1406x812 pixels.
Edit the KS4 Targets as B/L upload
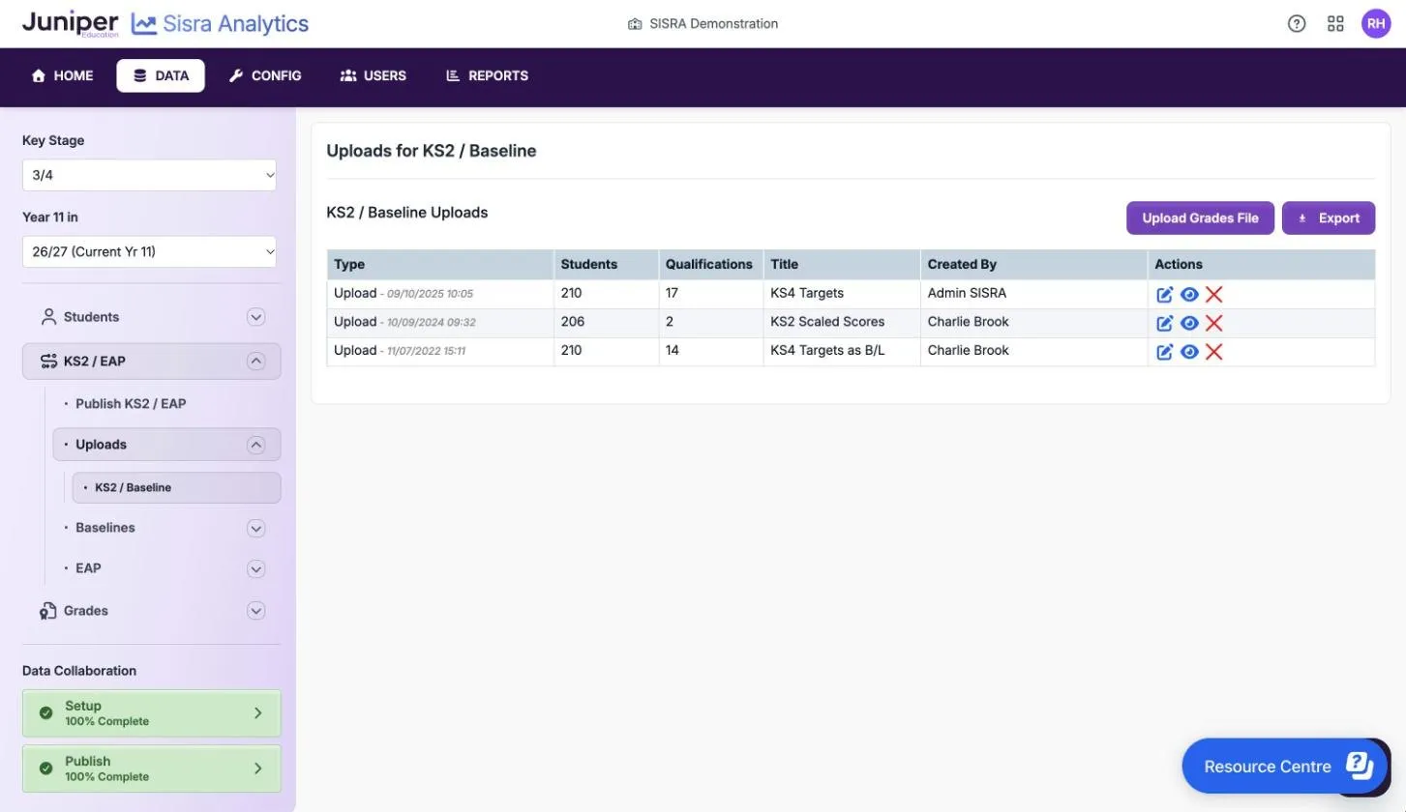click(x=1165, y=352)
